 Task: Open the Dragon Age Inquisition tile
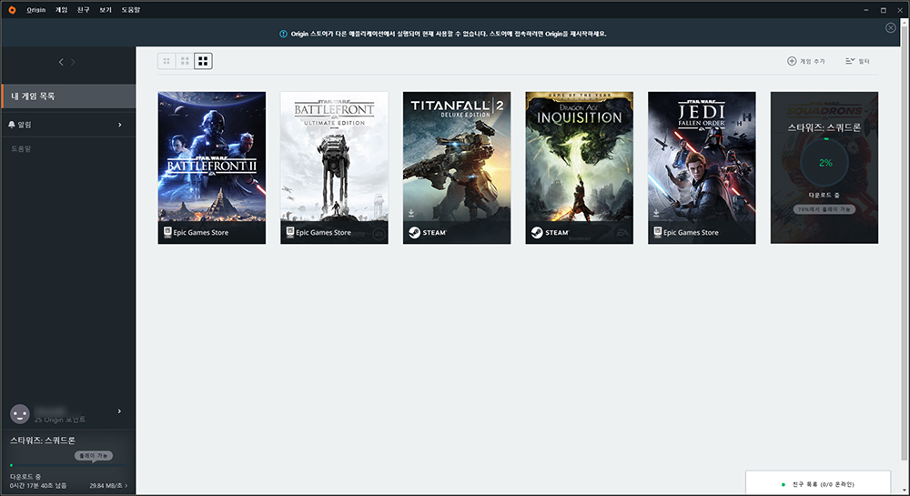tap(579, 167)
